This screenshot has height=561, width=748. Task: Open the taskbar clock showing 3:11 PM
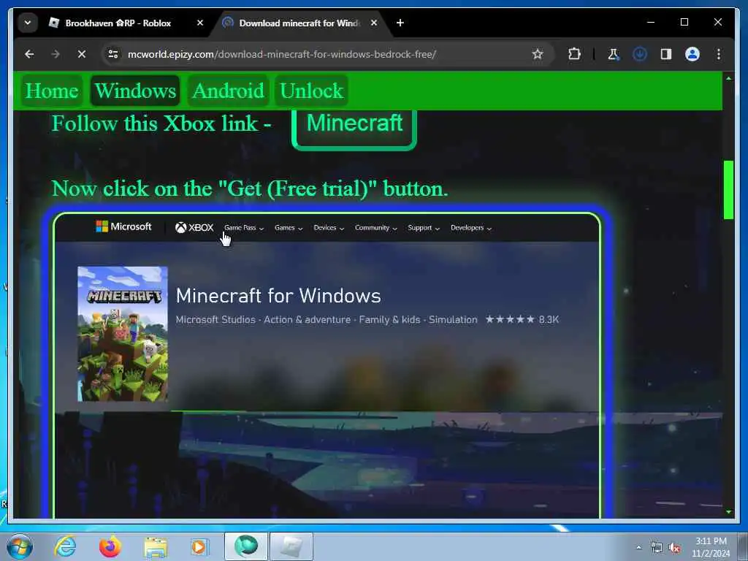711,547
